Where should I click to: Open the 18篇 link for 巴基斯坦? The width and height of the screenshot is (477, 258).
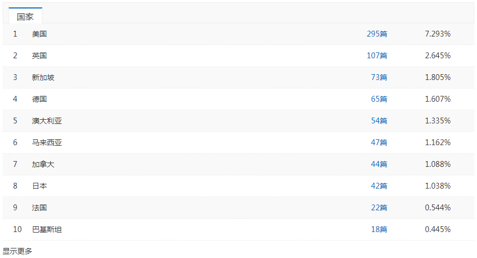click(x=379, y=229)
